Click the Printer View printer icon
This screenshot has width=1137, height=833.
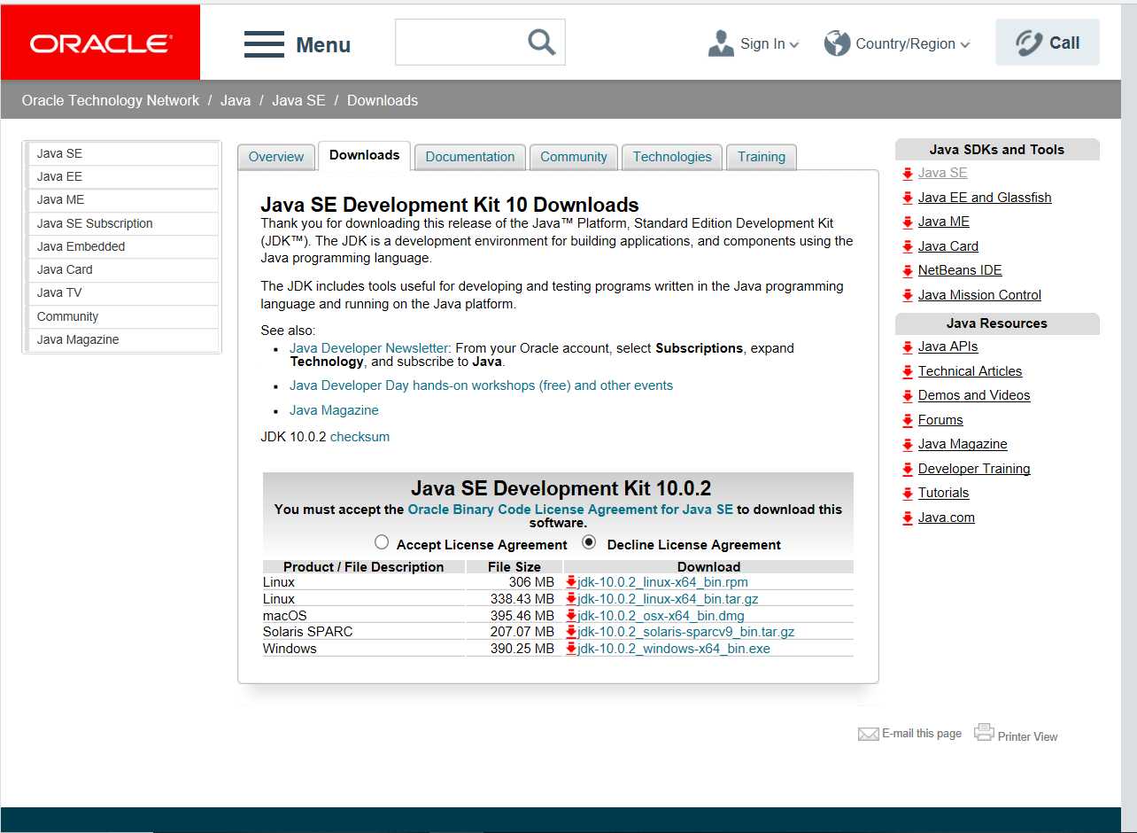pyautogui.click(x=984, y=732)
